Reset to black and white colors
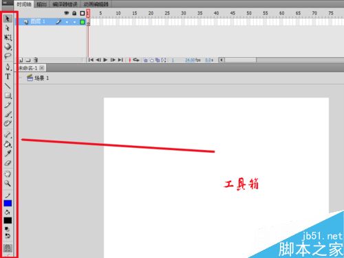 point(8,229)
